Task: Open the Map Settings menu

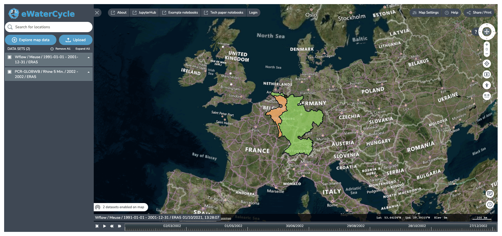Action: click(x=426, y=13)
